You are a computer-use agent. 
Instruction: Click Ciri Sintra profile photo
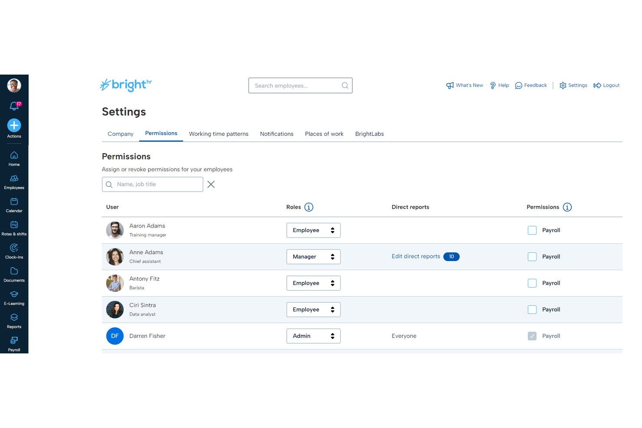pos(115,310)
